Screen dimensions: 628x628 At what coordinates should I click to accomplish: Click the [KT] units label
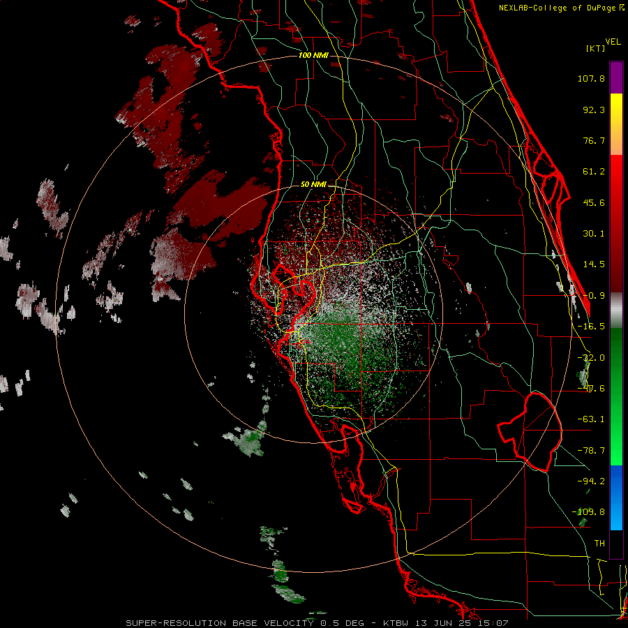(x=595, y=48)
